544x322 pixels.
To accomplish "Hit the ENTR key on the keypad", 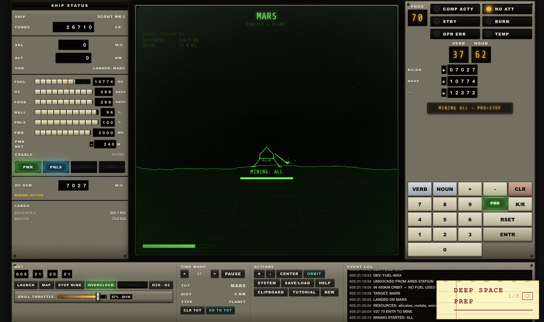I will point(507,235).
